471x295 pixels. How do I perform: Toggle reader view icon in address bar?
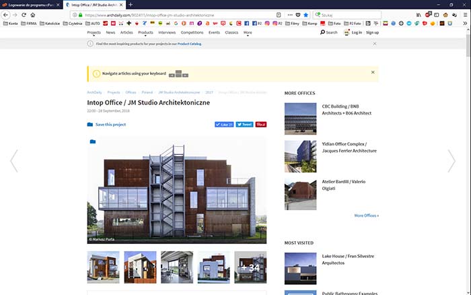(279, 15)
